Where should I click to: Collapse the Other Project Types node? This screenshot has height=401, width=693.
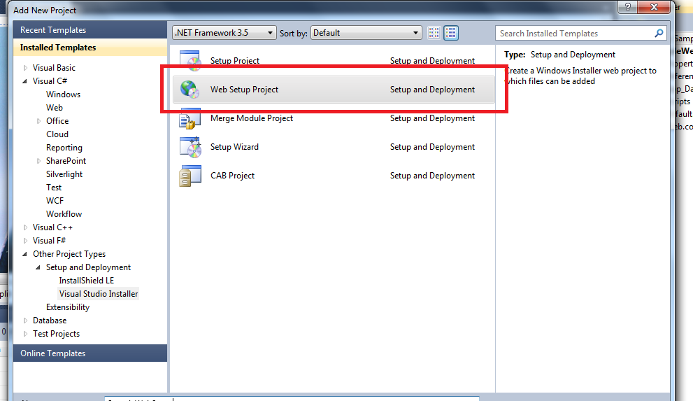tap(24, 254)
